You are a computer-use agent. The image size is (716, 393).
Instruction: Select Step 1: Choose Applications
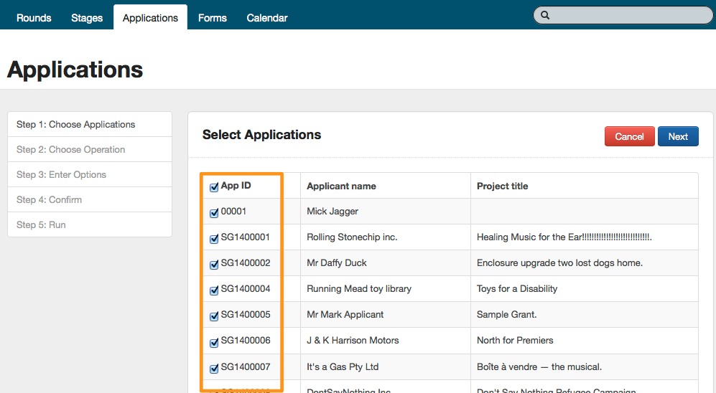(x=90, y=124)
